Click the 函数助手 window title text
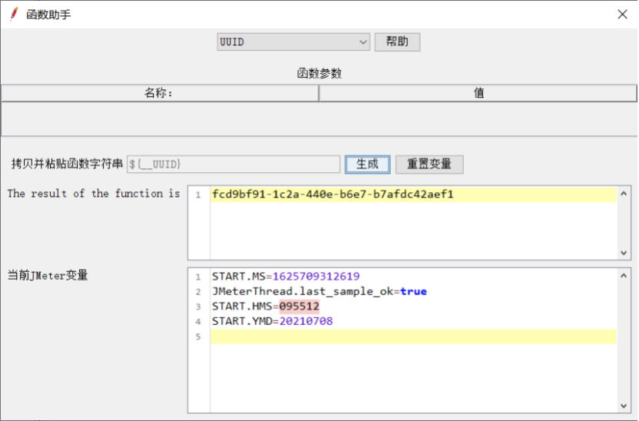 [x=48, y=15]
